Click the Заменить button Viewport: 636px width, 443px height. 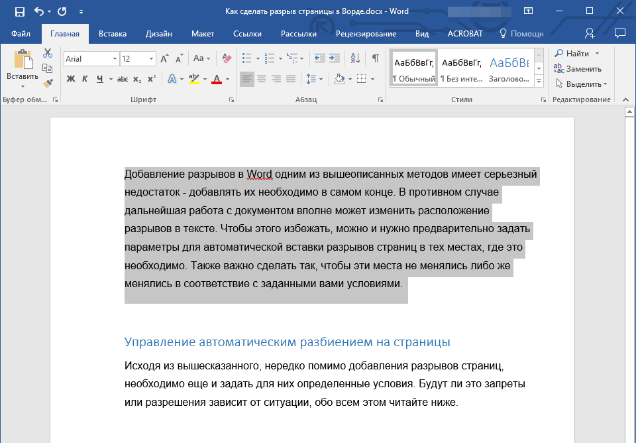578,68
